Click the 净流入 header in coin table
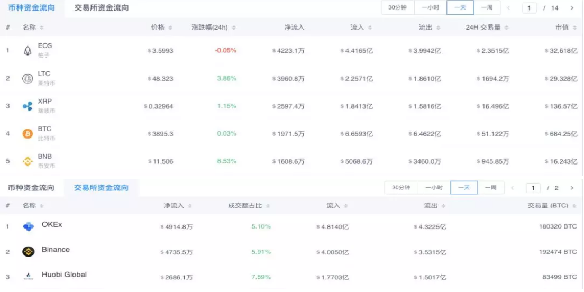The height and width of the screenshot is (292, 584). point(294,28)
